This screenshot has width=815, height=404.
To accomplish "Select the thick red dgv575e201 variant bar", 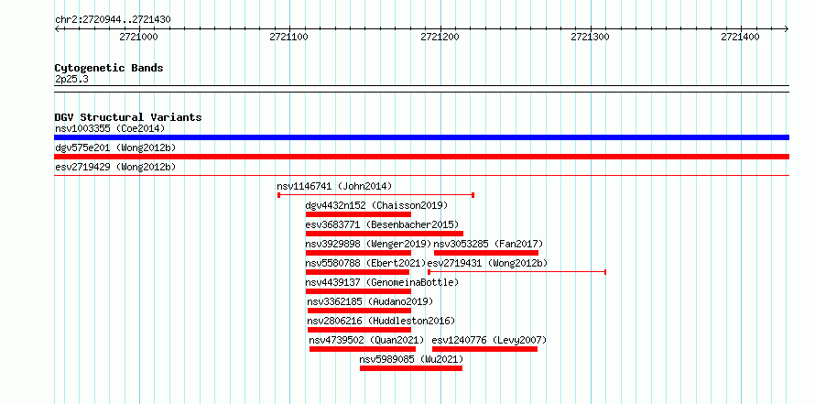I will coord(421,157).
